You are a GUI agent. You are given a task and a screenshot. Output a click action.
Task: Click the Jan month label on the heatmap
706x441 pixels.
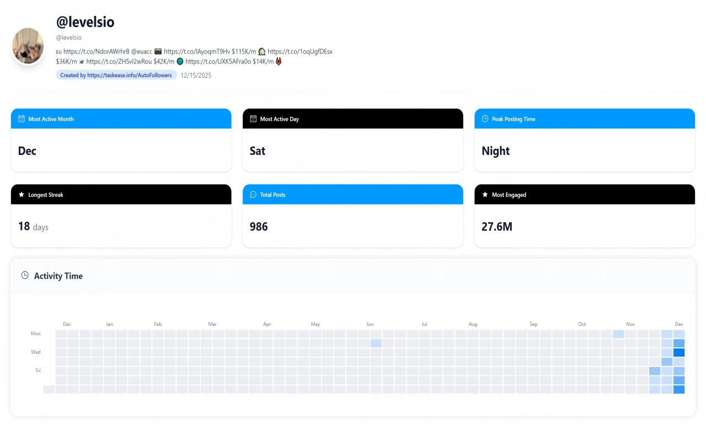(x=109, y=324)
